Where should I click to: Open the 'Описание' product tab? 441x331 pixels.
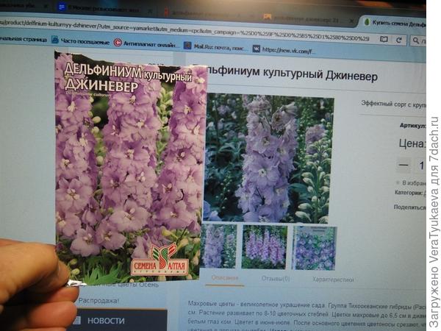pos(224,278)
